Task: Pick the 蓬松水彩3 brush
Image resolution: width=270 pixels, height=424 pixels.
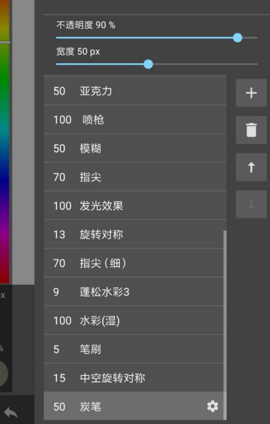Action: click(135, 292)
